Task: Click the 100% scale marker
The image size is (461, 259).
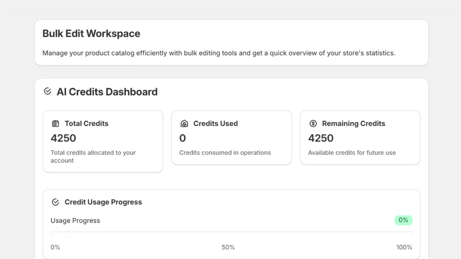Action: pos(404,247)
